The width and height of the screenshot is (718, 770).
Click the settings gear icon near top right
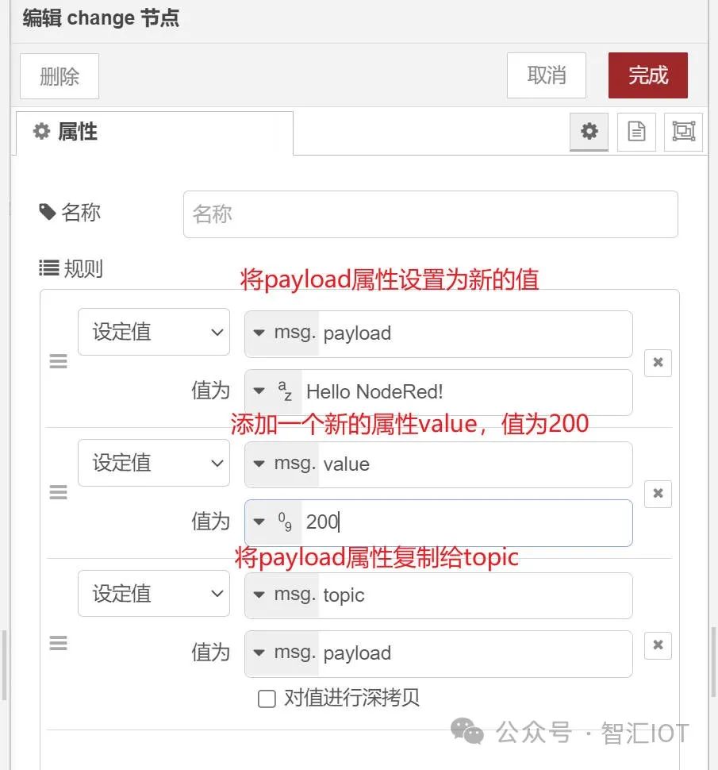point(589,132)
